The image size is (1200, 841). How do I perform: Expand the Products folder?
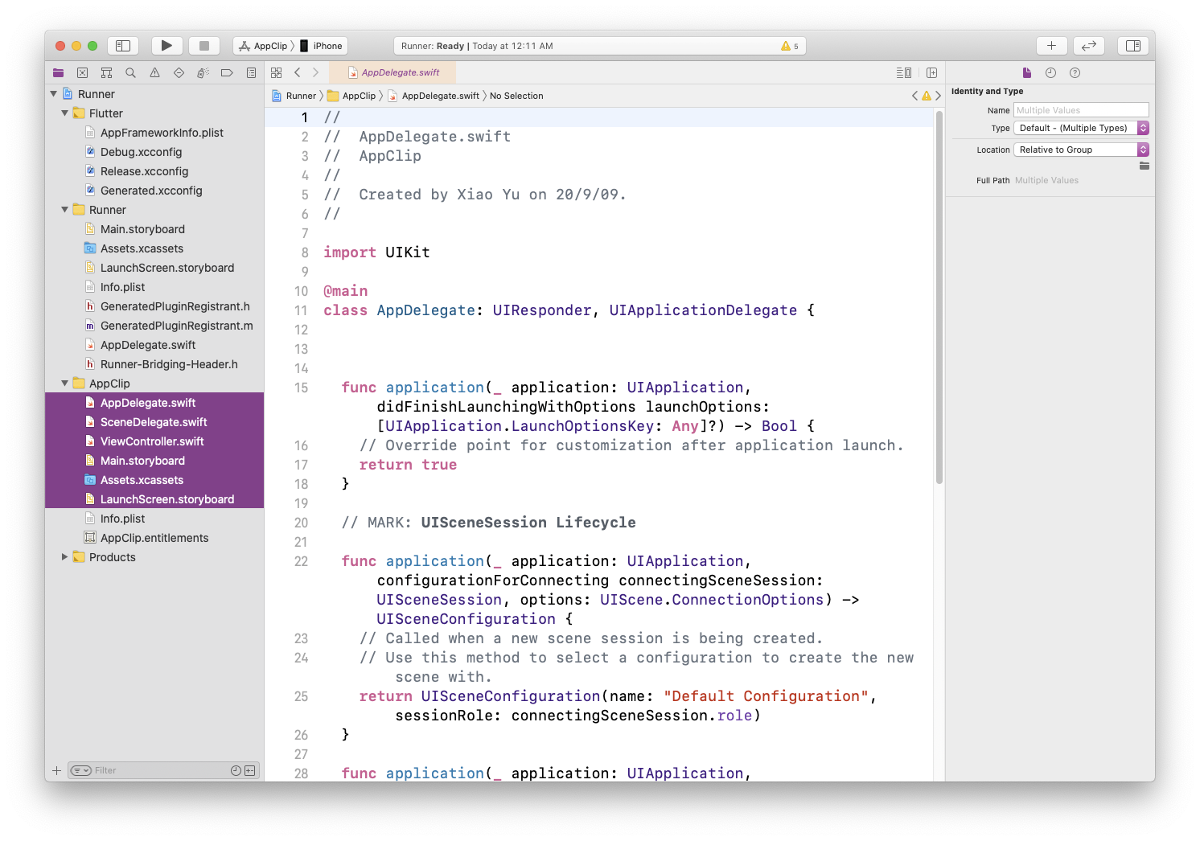click(x=65, y=557)
